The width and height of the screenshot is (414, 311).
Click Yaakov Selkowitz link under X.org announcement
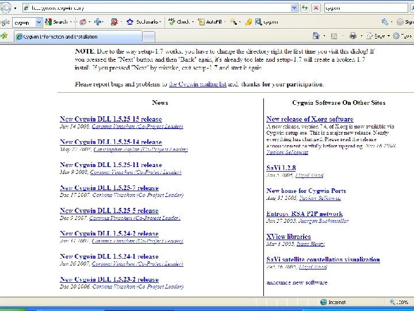[x=287, y=152]
